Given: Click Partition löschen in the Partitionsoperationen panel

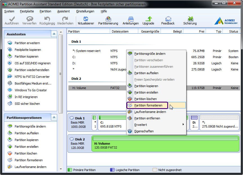Looking at the screenshot, I should coord(26,153).
